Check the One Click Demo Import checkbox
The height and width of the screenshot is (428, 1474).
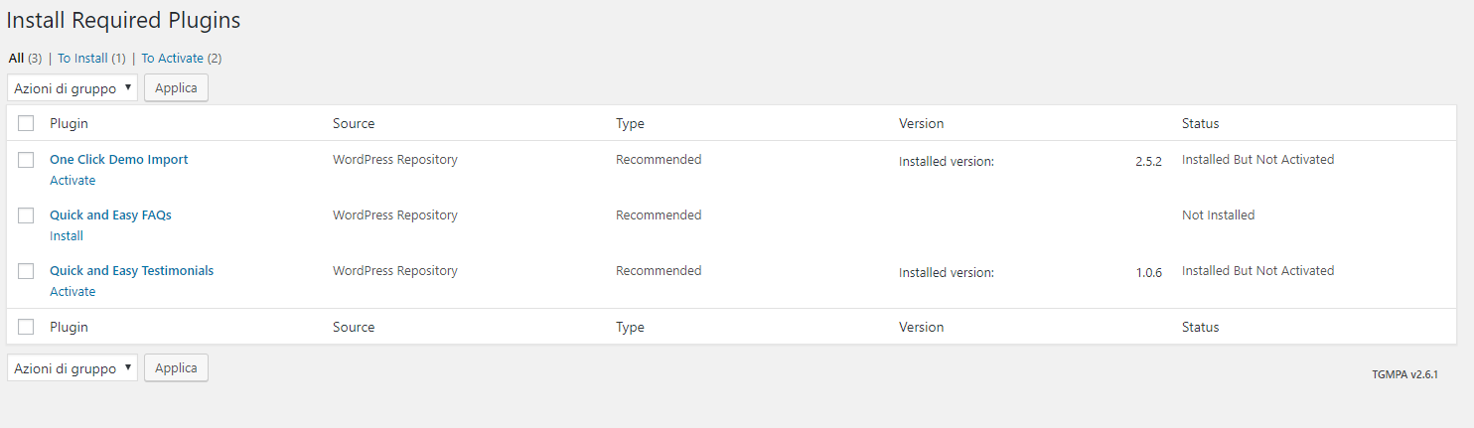(x=27, y=160)
